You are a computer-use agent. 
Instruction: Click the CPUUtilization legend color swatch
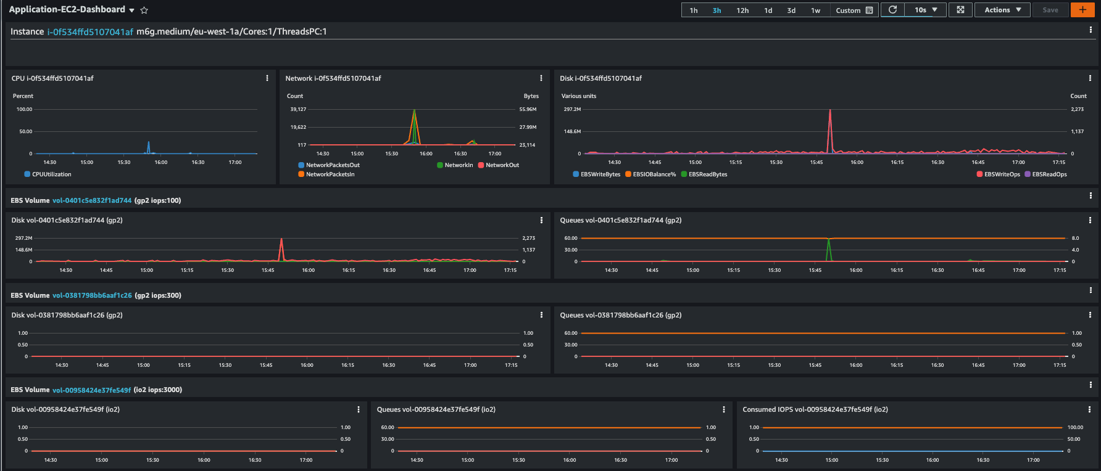(27, 174)
